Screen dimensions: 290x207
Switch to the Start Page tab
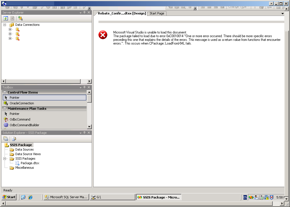click(x=157, y=13)
